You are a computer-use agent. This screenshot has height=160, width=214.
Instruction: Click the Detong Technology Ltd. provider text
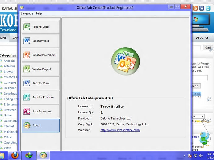116,118
